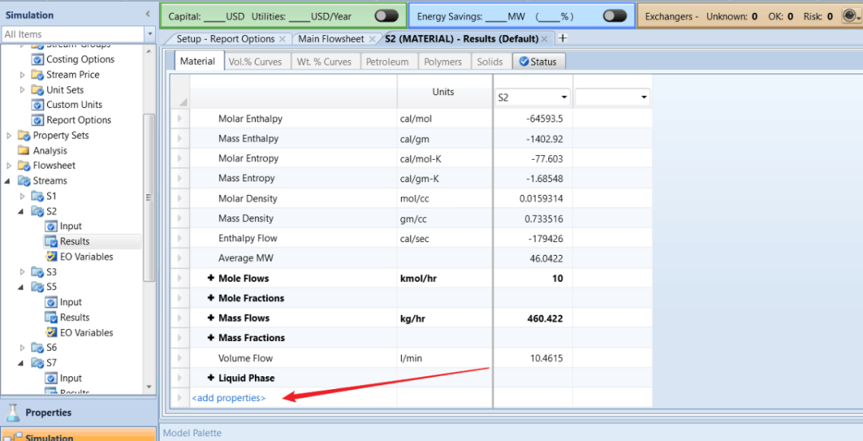Click the S6 stream folder icon
This screenshot has height=441, width=863.
[38, 348]
